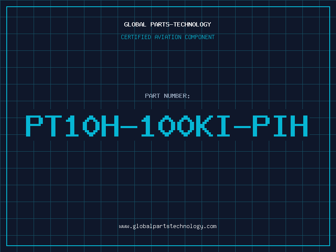Viewport: 336px width, 252px height.
Task: Click the word GLOBAL in the header
Action: pos(135,24)
